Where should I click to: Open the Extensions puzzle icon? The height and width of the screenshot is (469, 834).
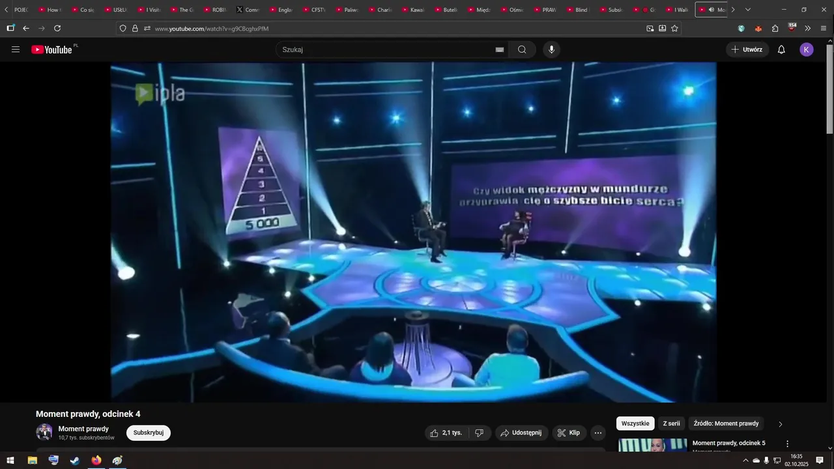click(x=775, y=28)
